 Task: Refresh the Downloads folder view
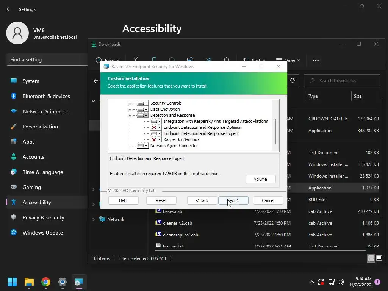(x=293, y=80)
